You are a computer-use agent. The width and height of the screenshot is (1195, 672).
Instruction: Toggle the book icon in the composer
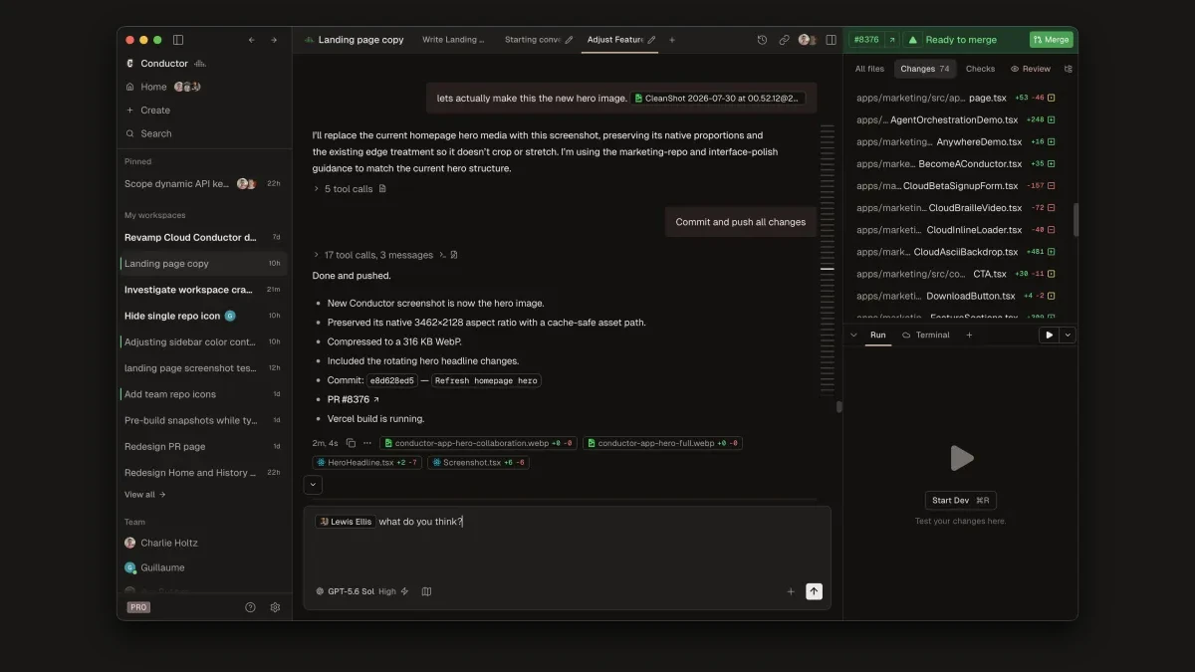pos(426,591)
